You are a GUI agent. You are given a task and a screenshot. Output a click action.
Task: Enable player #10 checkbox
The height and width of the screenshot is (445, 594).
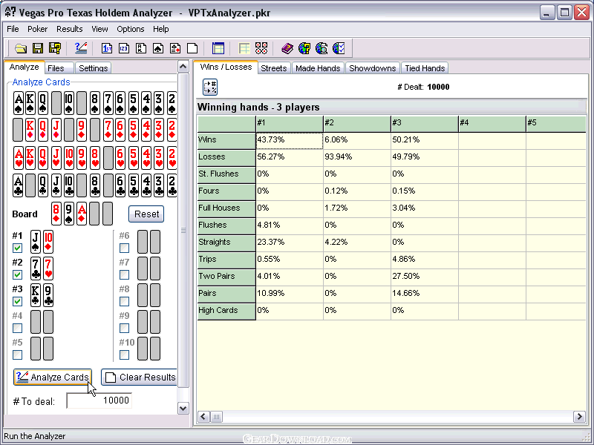pos(124,355)
